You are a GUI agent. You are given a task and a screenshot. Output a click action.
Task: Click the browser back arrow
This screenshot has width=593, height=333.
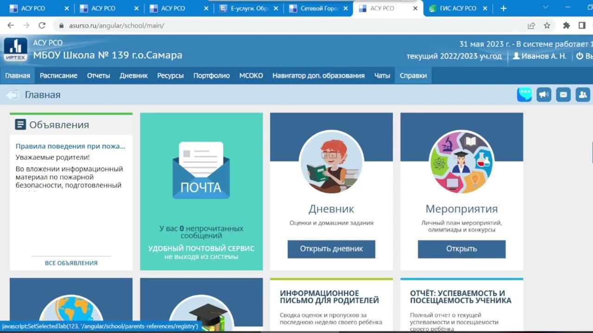tap(11, 25)
